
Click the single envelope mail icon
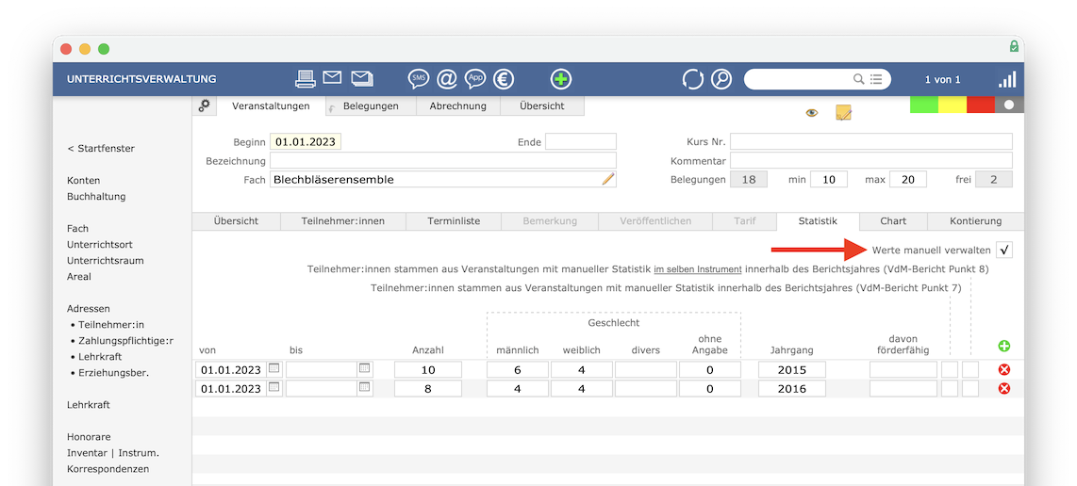[x=333, y=78]
